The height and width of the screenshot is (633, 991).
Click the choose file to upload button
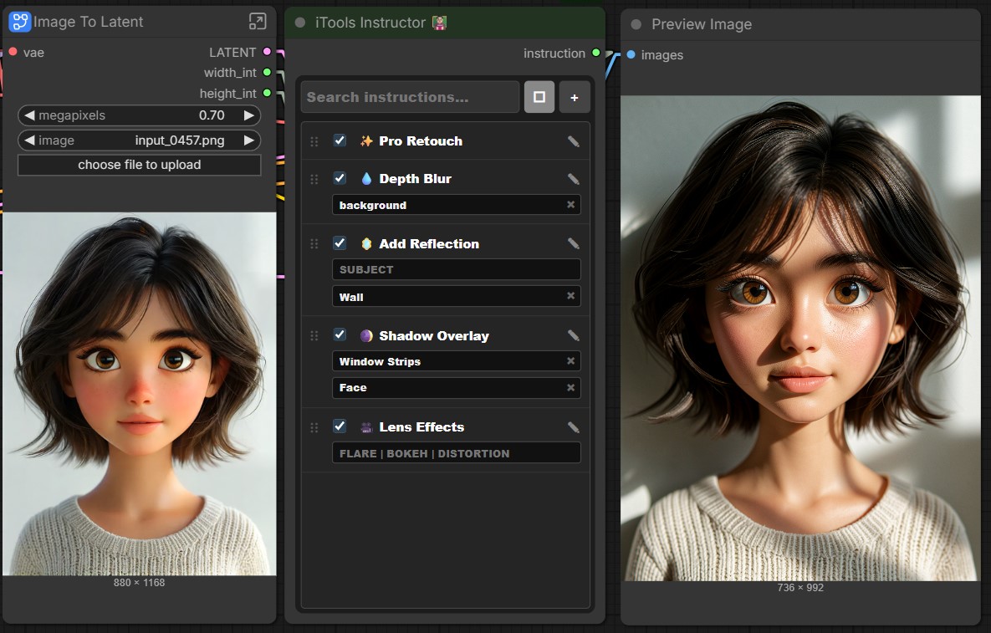[139, 165]
